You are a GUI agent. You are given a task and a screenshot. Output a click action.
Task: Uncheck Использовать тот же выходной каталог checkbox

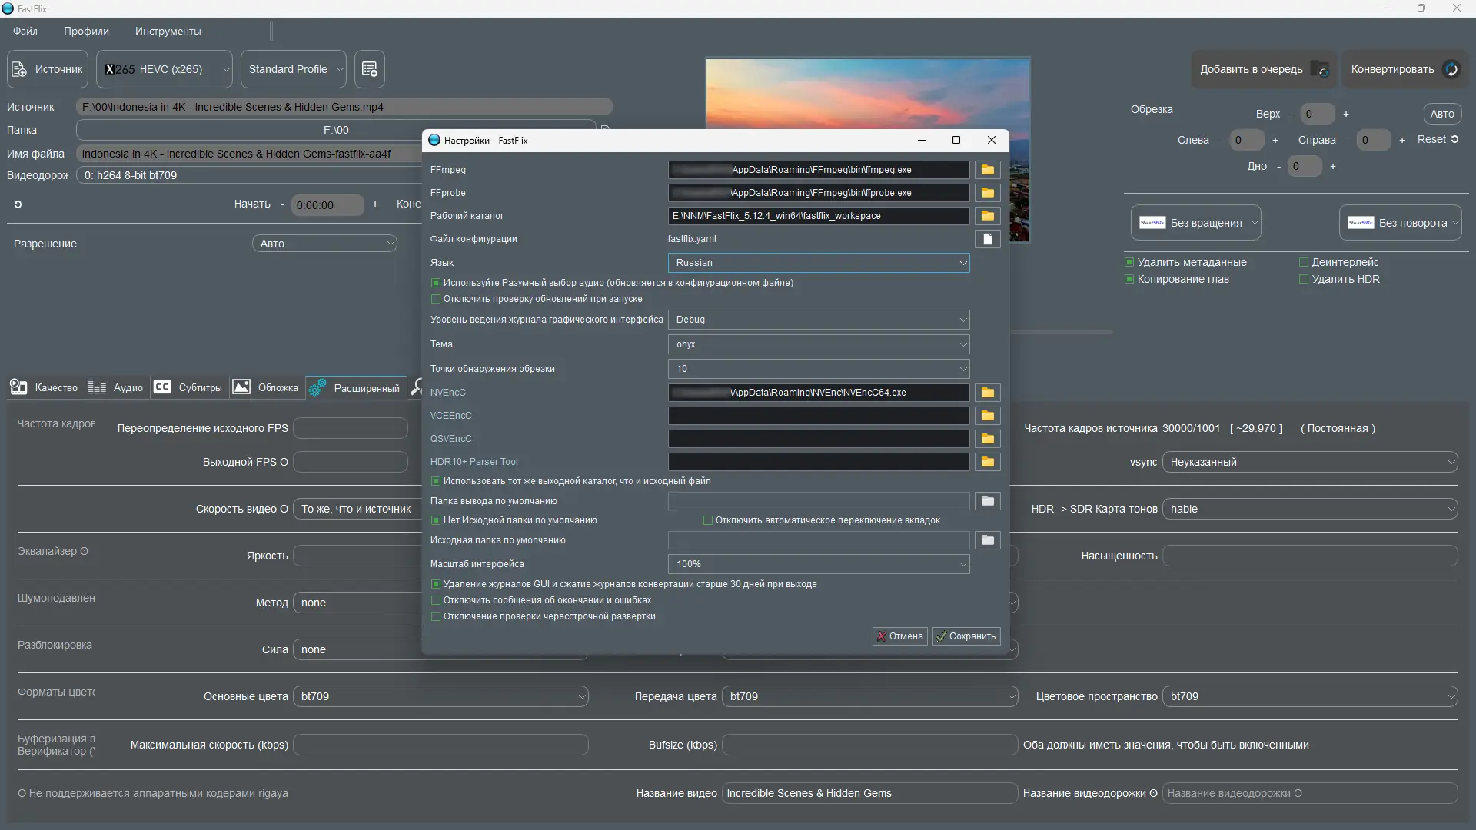point(436,481)
